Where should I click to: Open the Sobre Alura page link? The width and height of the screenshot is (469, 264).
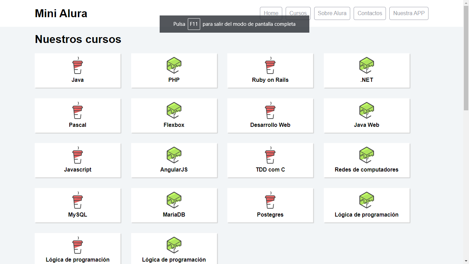(332, 13)
